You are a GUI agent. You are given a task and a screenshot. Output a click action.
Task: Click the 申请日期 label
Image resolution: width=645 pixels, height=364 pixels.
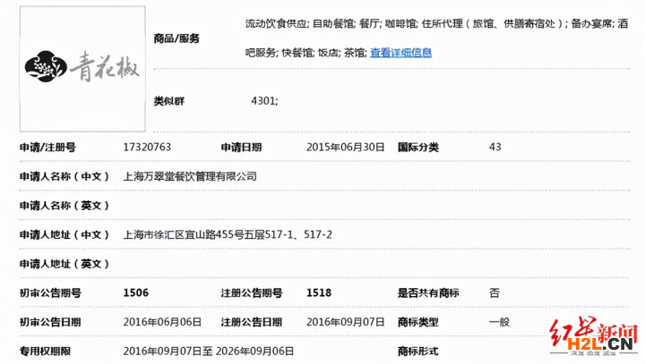pyautogui.click(x=242, y=147)
